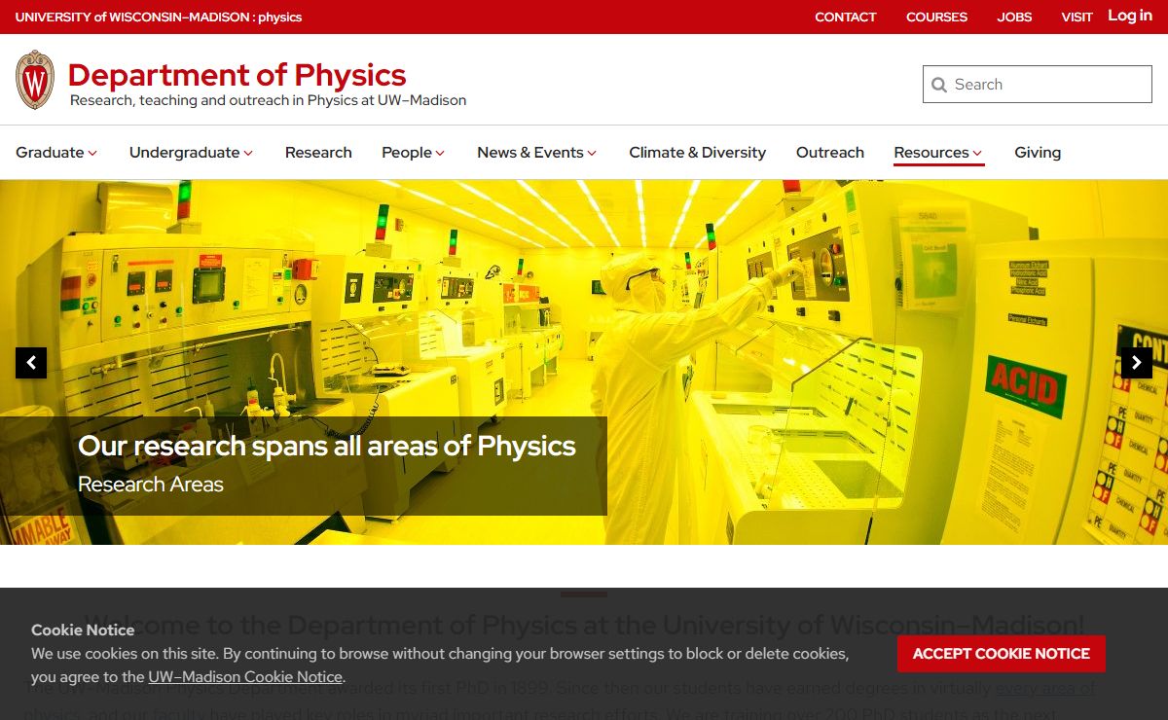This screenshot has height=720, width=1168.
Task: Expand the Resources menu chevron
Action: click(x=977, y=153)
